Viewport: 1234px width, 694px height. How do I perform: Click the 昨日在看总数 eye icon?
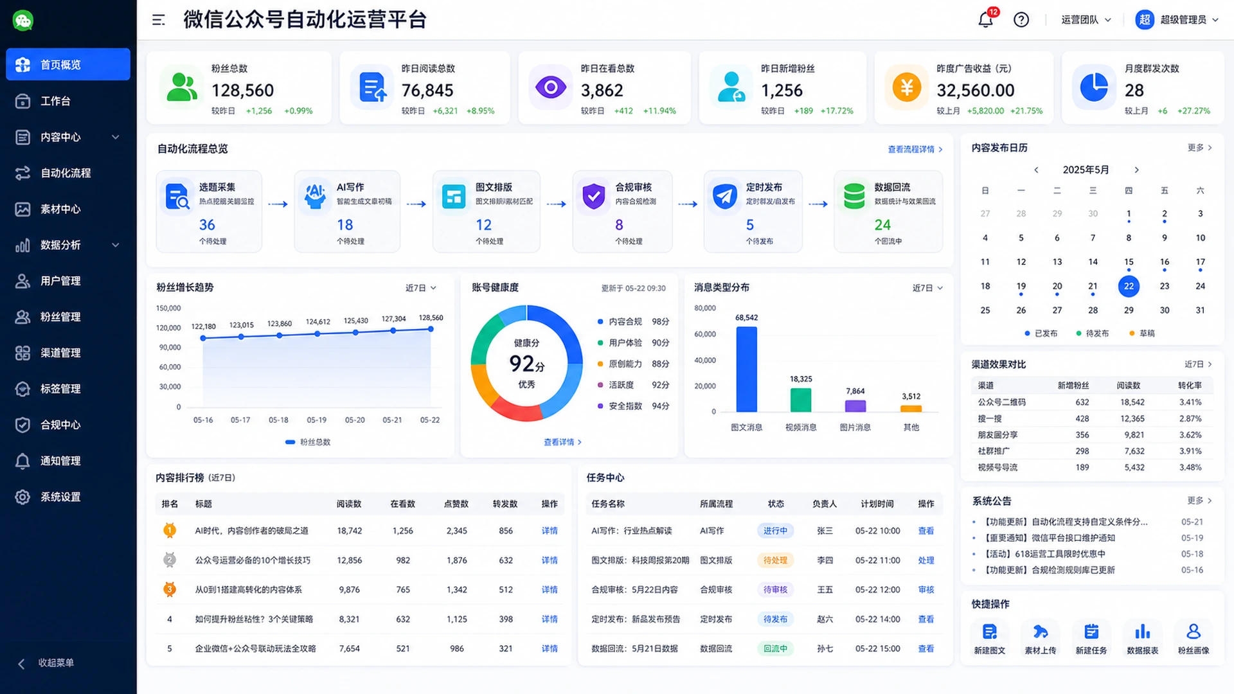(x=551, y=87)
